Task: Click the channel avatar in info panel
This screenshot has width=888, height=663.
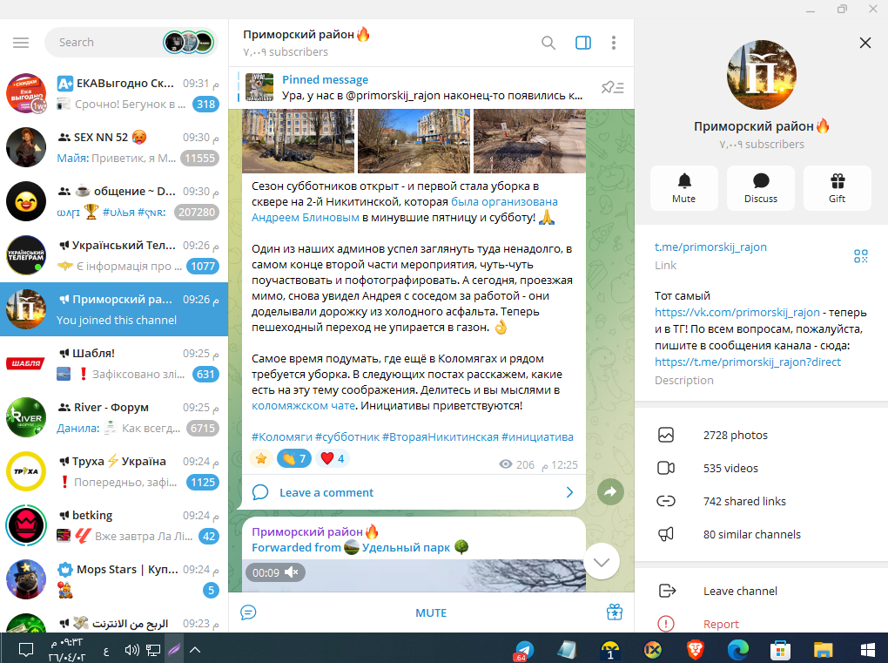Action: (761, 75)
